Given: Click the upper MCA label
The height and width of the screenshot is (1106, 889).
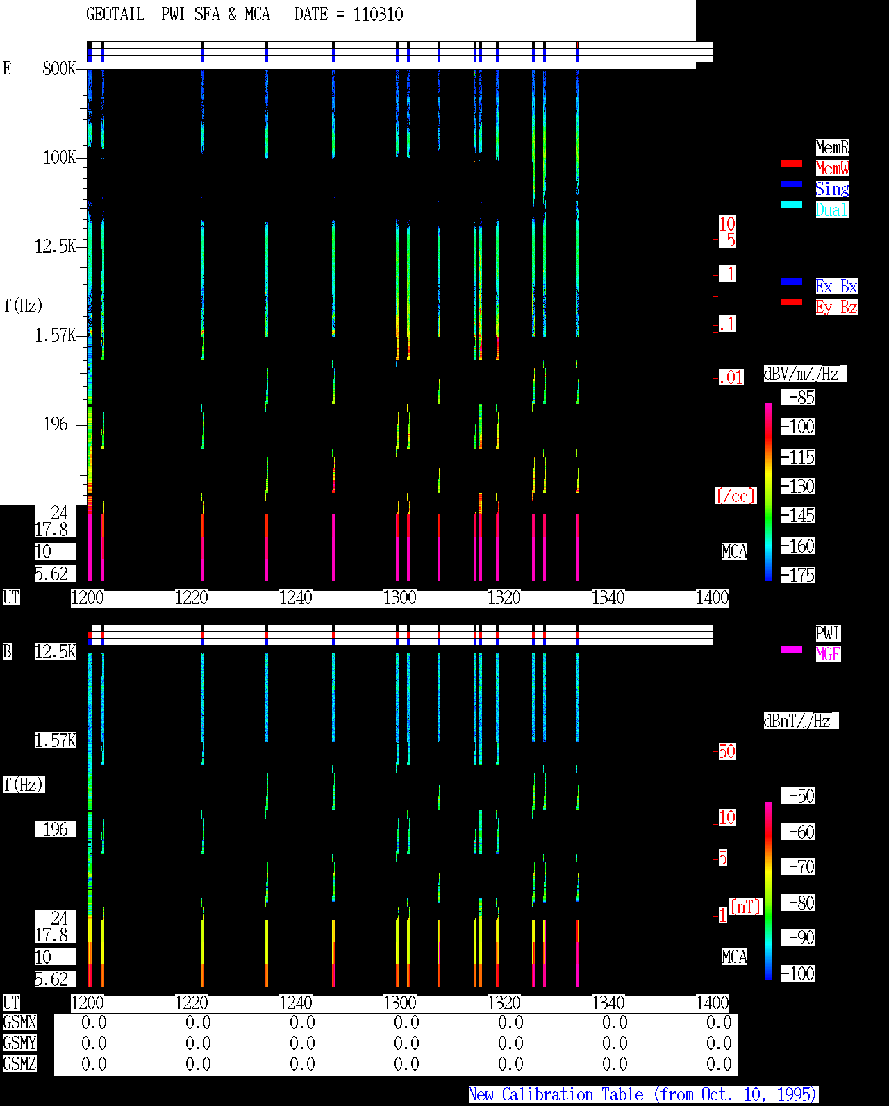Looking at the screenshot, I should pyautogui.click(x=735, y=551).
